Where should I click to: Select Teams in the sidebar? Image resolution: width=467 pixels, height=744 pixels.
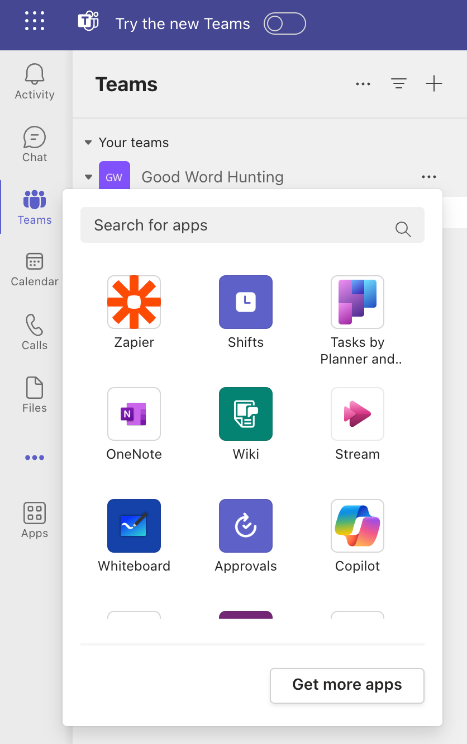coord(35,207)
